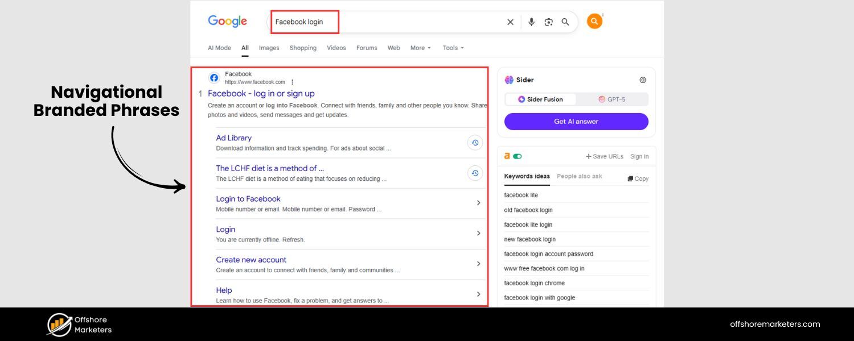Click the voice search microphone icon
This screenshot has width=854, height=341.
click(531, 22)
